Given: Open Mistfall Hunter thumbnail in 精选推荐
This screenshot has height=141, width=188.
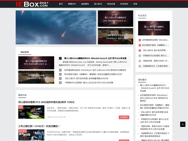Looking at the screenshot, I should point(36,63).
